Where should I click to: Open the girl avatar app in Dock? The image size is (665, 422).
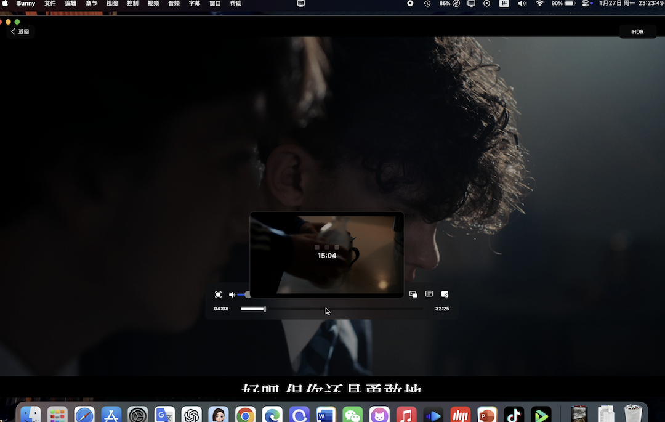pyautogui.click(x=219, y=415)
